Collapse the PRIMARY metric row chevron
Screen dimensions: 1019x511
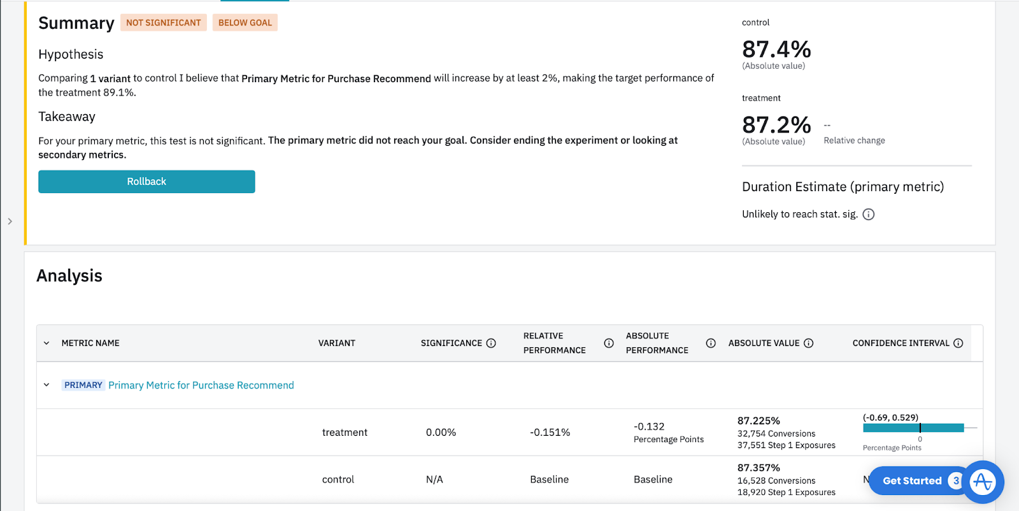(46, 385)
